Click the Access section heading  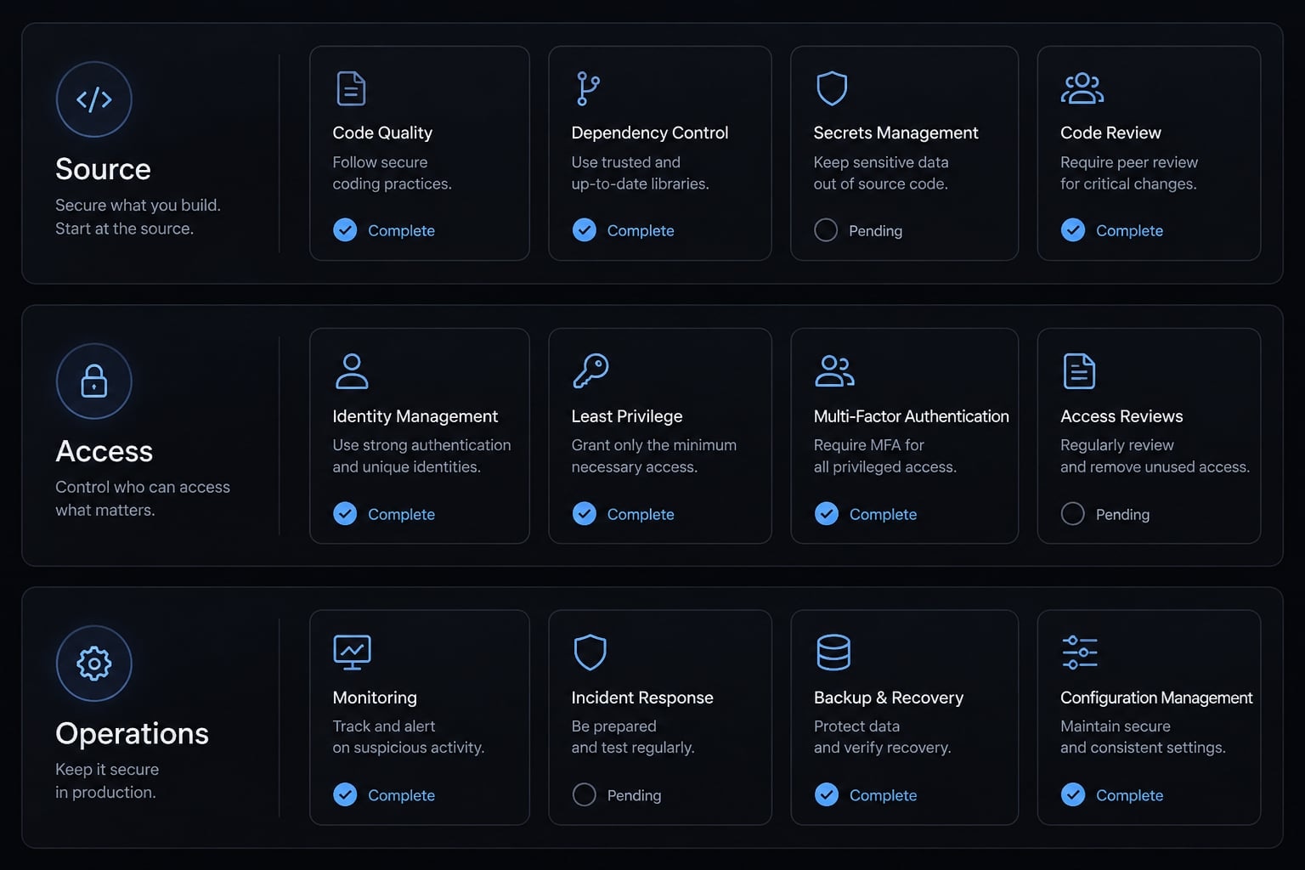(104, 451)
